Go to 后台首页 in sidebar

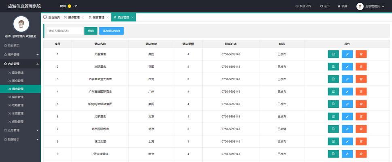(21, 45)
